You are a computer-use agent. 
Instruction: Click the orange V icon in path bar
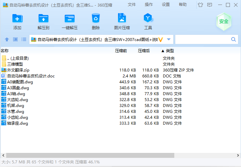click(x=161, y=40)
